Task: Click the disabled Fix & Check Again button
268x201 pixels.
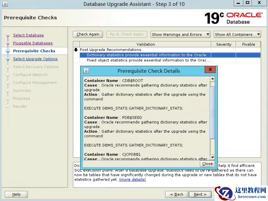Action: click(x=127, y=34)
